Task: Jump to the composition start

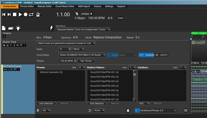Action: coord(4,15)
